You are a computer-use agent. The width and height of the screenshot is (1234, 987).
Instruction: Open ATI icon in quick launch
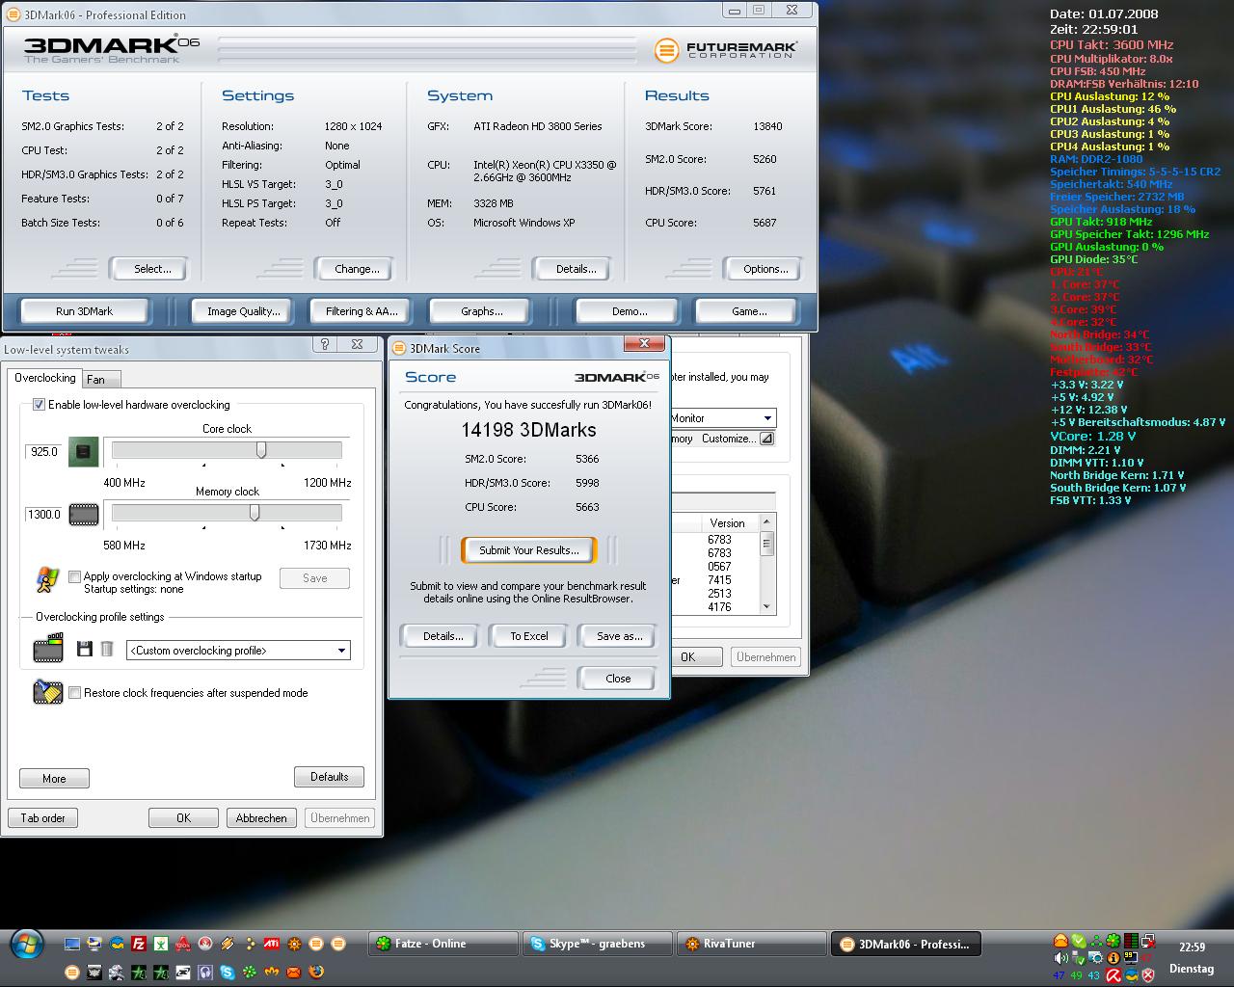coord(272,944)
